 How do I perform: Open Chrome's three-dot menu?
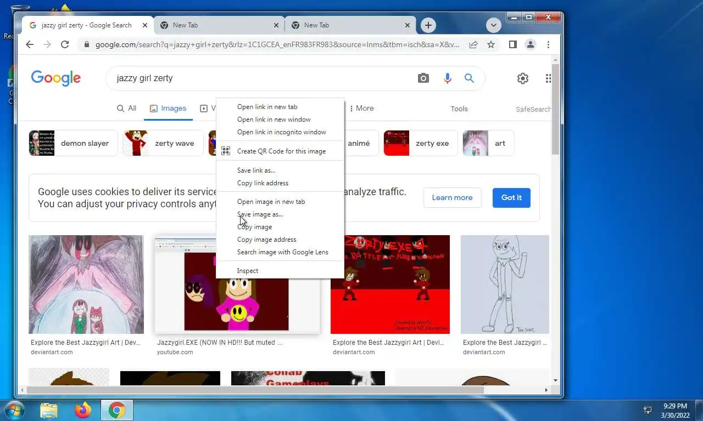[x=548, y=44]
